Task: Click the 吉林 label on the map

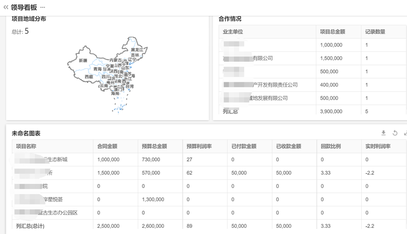Action: [135, 55]
